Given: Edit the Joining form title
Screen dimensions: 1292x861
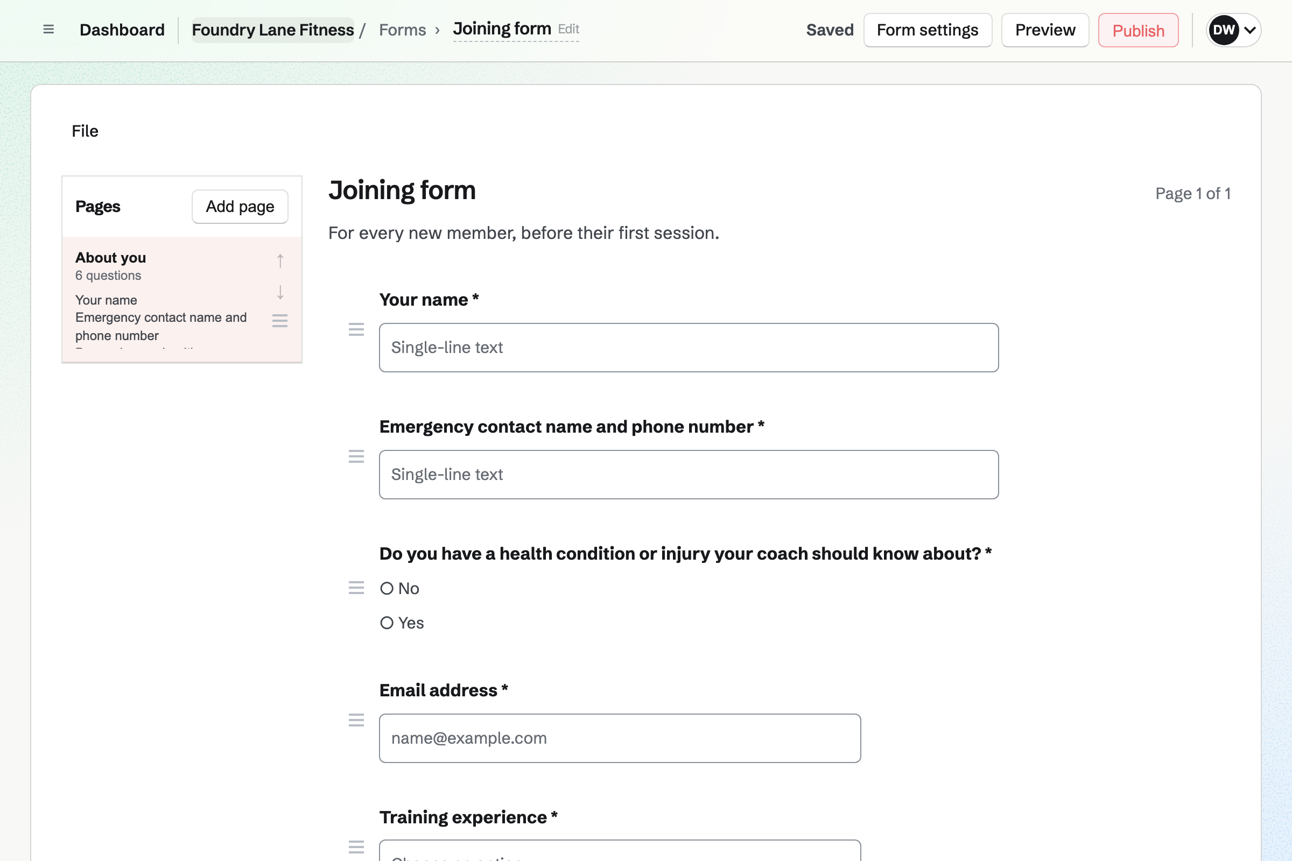Looking at the screenshot, I should coord(568,29).
